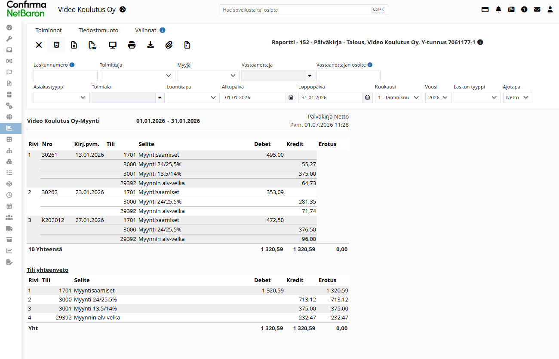
Task: Click the monitor display icon in toolbar
Action: click(x=113, y=45)
